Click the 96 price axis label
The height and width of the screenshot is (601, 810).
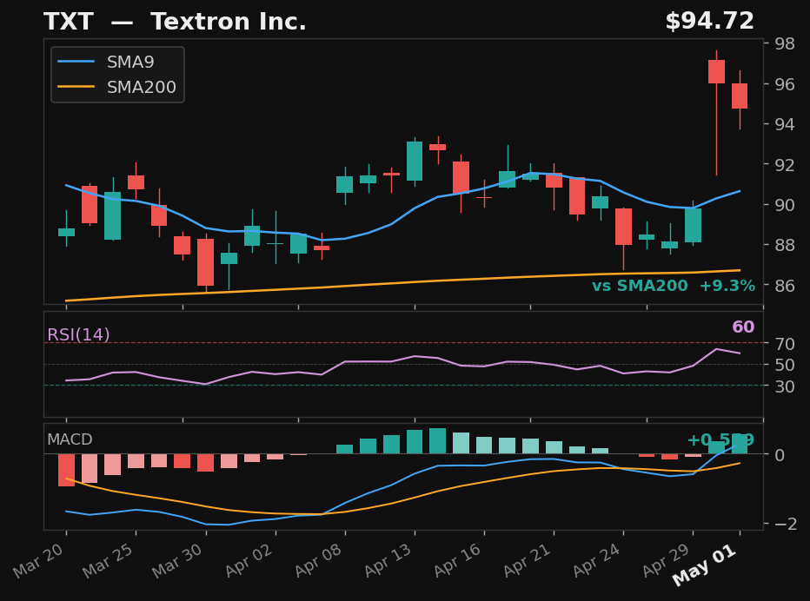pyautogui.click(x=785, y=84)
